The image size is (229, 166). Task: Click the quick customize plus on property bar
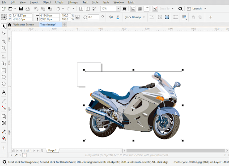[x=211, y=17]
